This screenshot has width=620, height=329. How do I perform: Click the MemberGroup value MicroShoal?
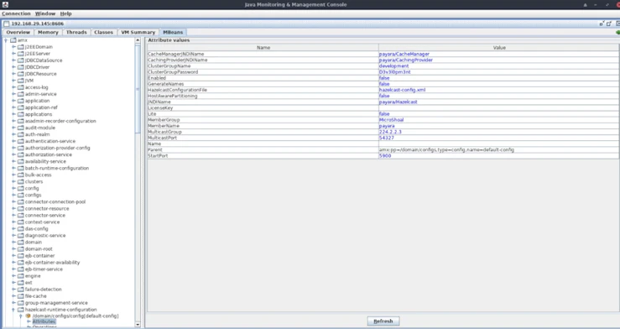coord(391,120)
